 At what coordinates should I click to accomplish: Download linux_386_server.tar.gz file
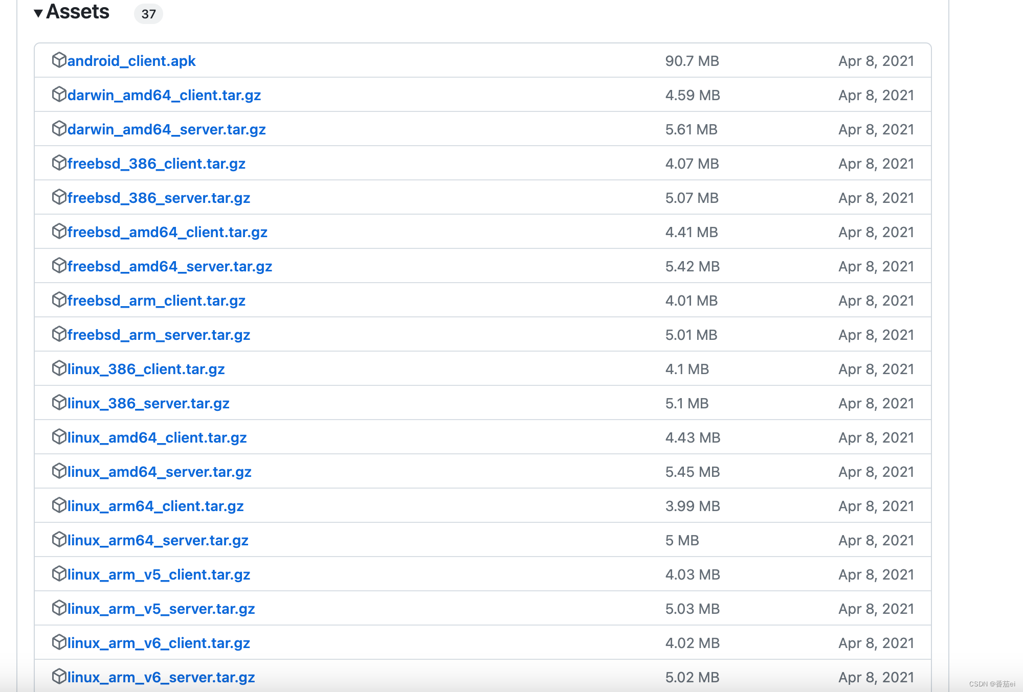click(x=148, y=403)
